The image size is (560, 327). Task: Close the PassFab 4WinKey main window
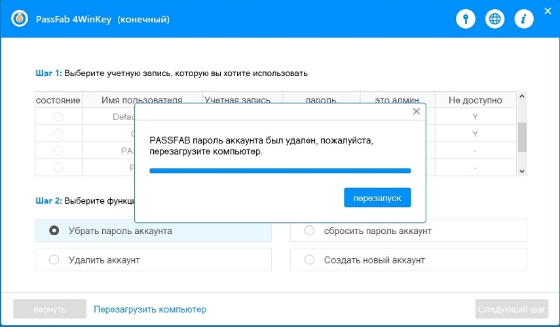[548, 11]
